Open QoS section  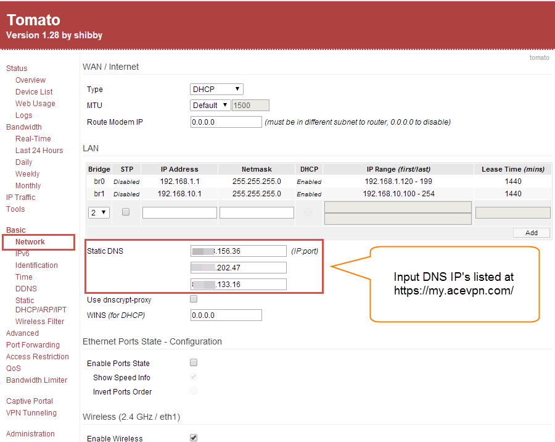14,369
